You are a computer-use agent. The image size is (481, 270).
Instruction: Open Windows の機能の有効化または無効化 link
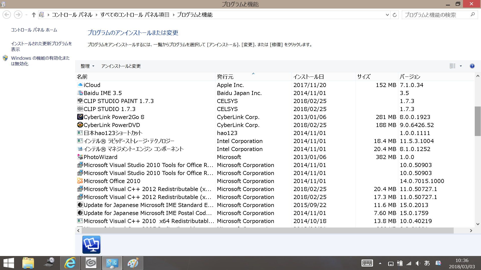pos(40,61)
